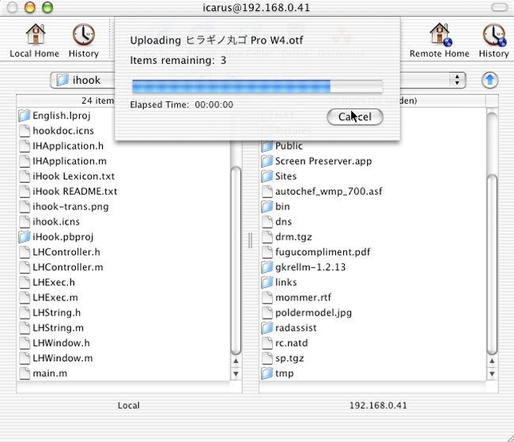Select the fugucompliment.pdf file icon

[267, 251]
